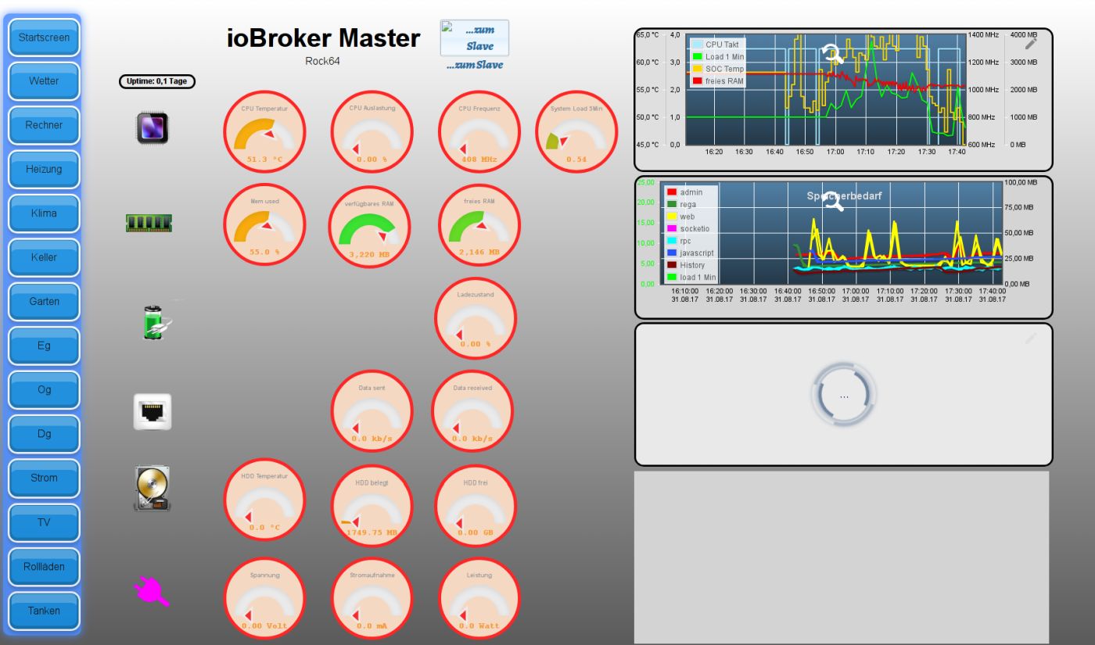The height and width of the screenshot is (645, 1095).
Task: Click the magenta power plug icon
Action: click(151, 590)
